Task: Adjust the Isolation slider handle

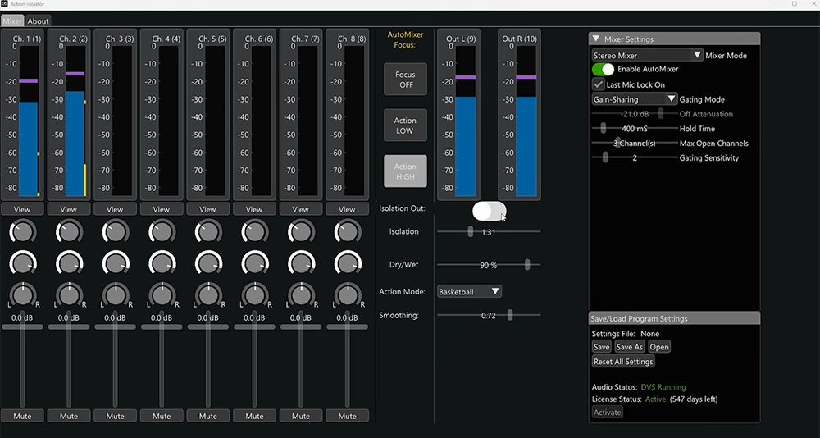Action: [x=470, y=231]
